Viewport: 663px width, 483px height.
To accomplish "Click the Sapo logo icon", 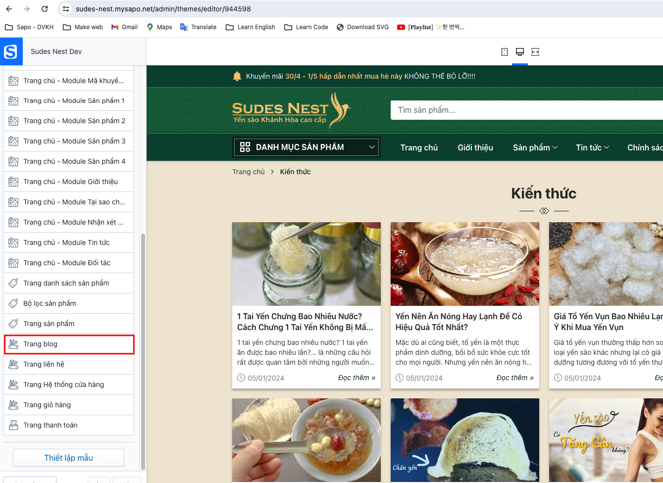I will point(11,51).
